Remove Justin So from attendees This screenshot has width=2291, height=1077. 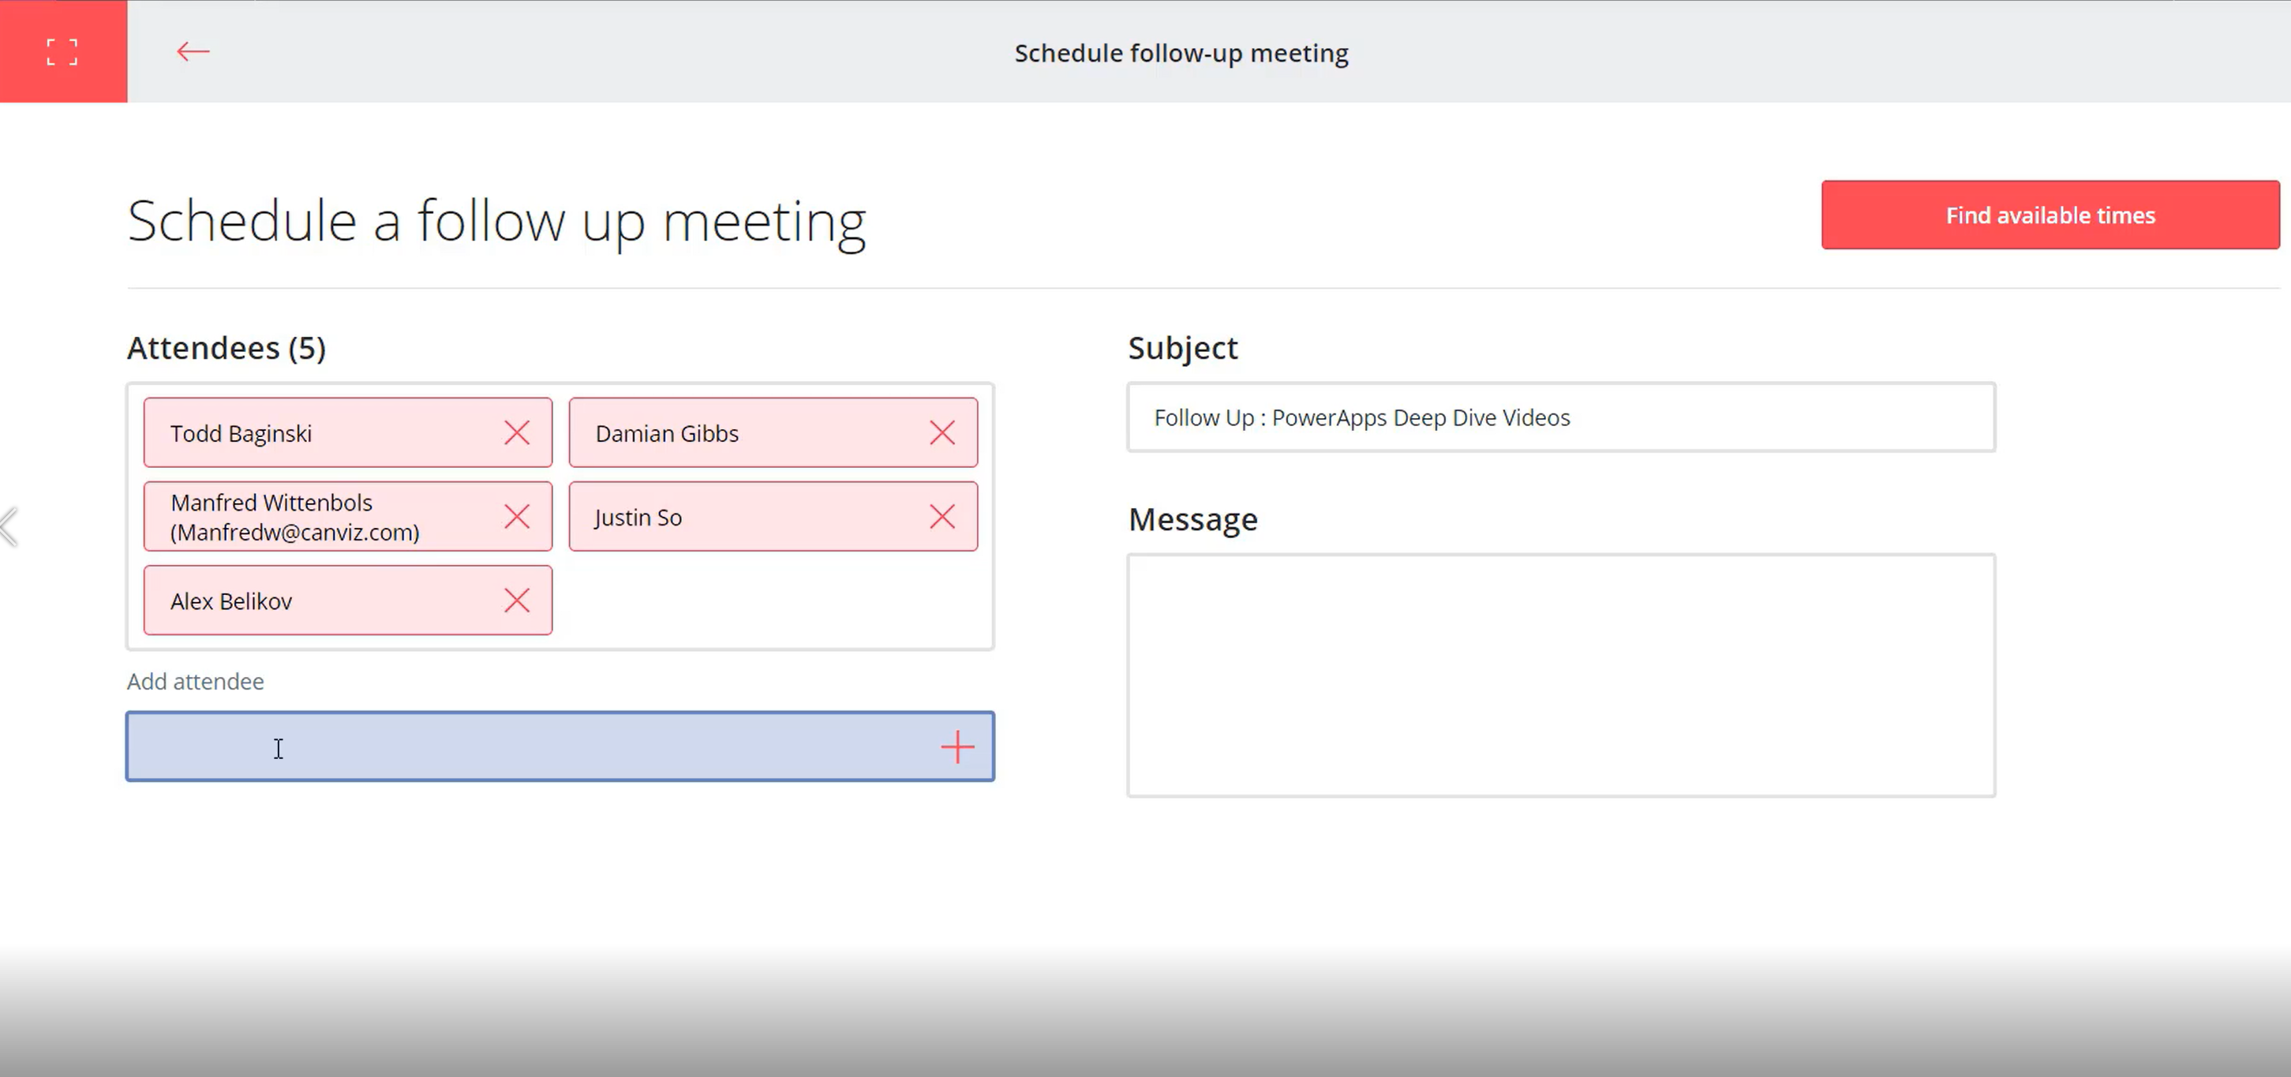941,517
